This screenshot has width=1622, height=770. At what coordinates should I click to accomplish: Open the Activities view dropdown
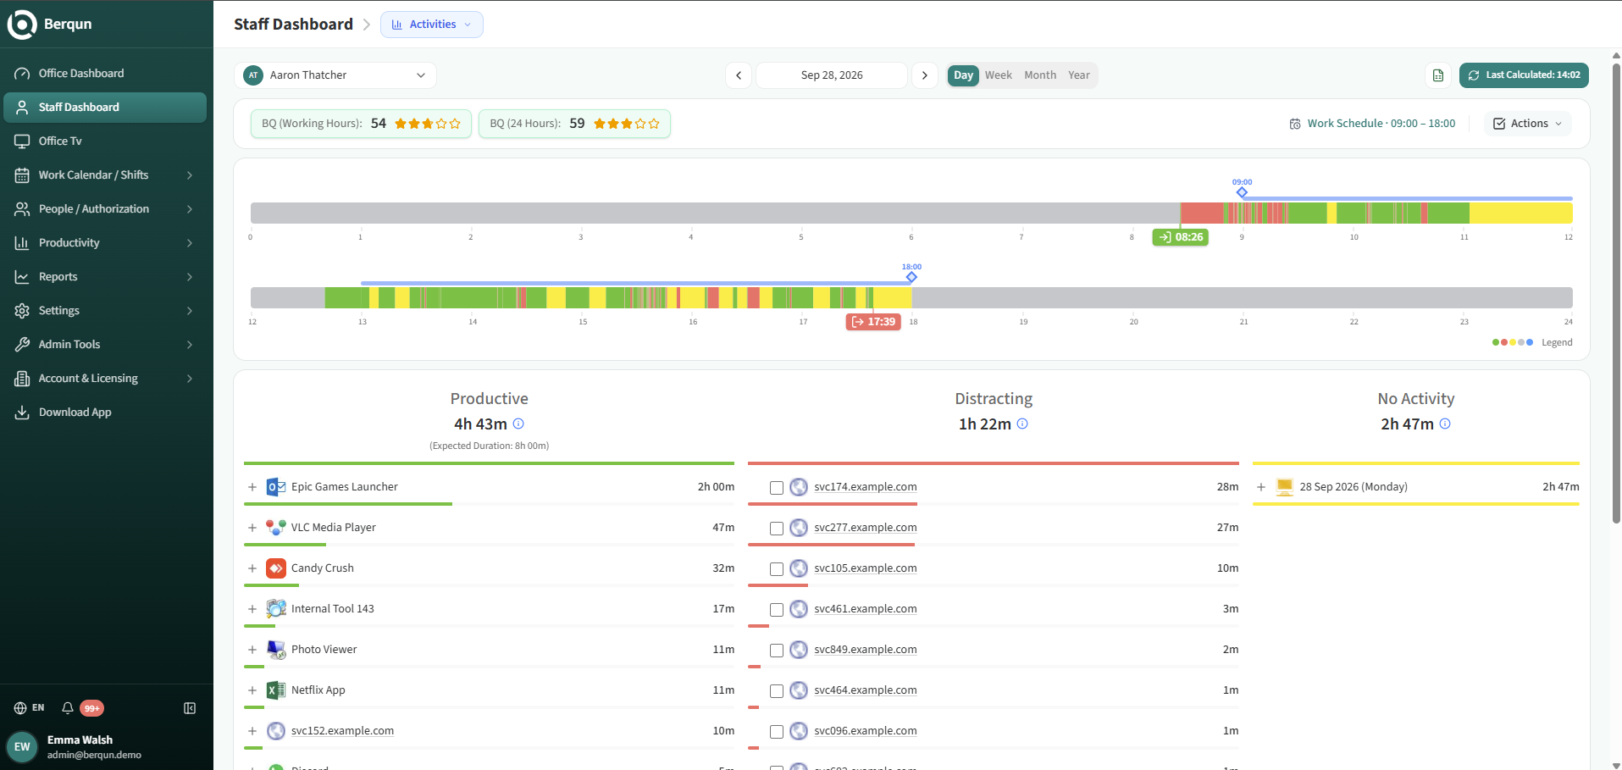pos(432,25)
